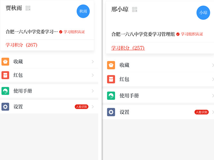Image resolution: width=214 pixels, height=160 pixels.
Task: Open 收藏 row in 贾秋雨 panel
Action: coord(49,61)
